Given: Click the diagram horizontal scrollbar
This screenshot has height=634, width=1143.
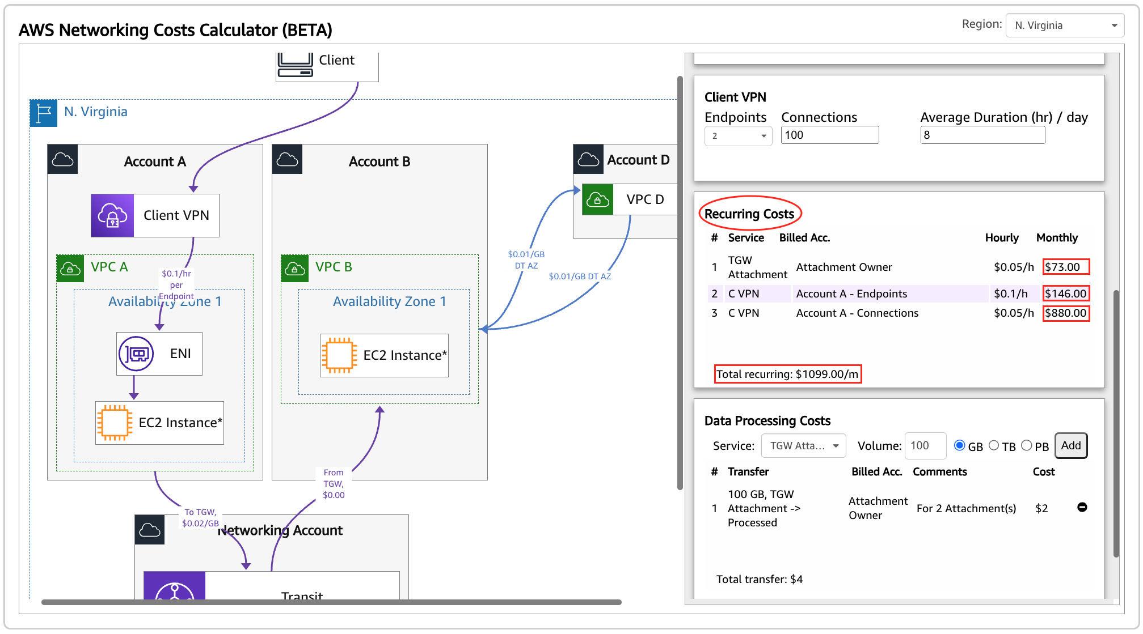Looking at the screenshot, I should 331,602.
